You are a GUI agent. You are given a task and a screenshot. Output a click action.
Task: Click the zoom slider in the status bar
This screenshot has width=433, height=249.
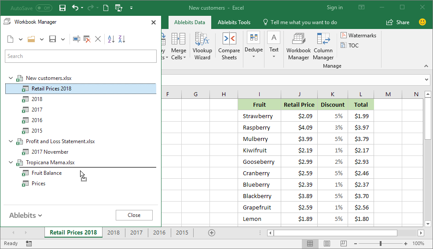click(381, 243)
